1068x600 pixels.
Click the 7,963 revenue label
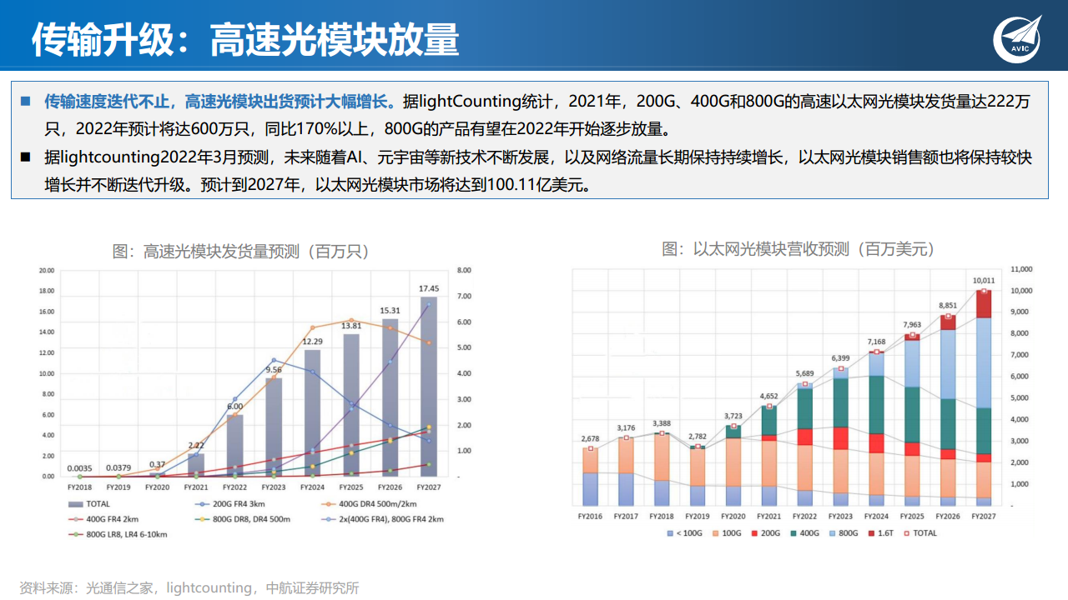point(912,325)
